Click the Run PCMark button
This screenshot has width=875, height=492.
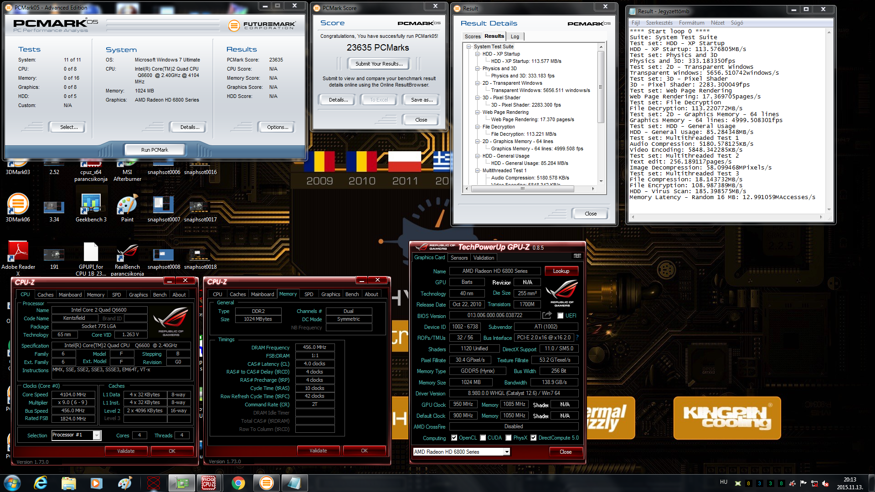click(x=154, y=149)
